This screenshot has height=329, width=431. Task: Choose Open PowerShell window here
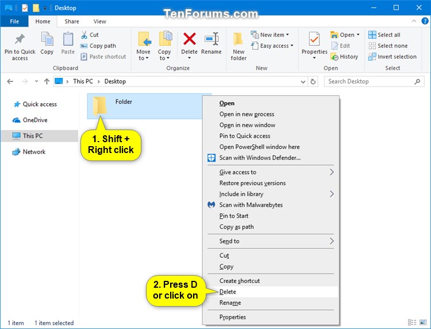pyautogui.click(x=271, y=147)
